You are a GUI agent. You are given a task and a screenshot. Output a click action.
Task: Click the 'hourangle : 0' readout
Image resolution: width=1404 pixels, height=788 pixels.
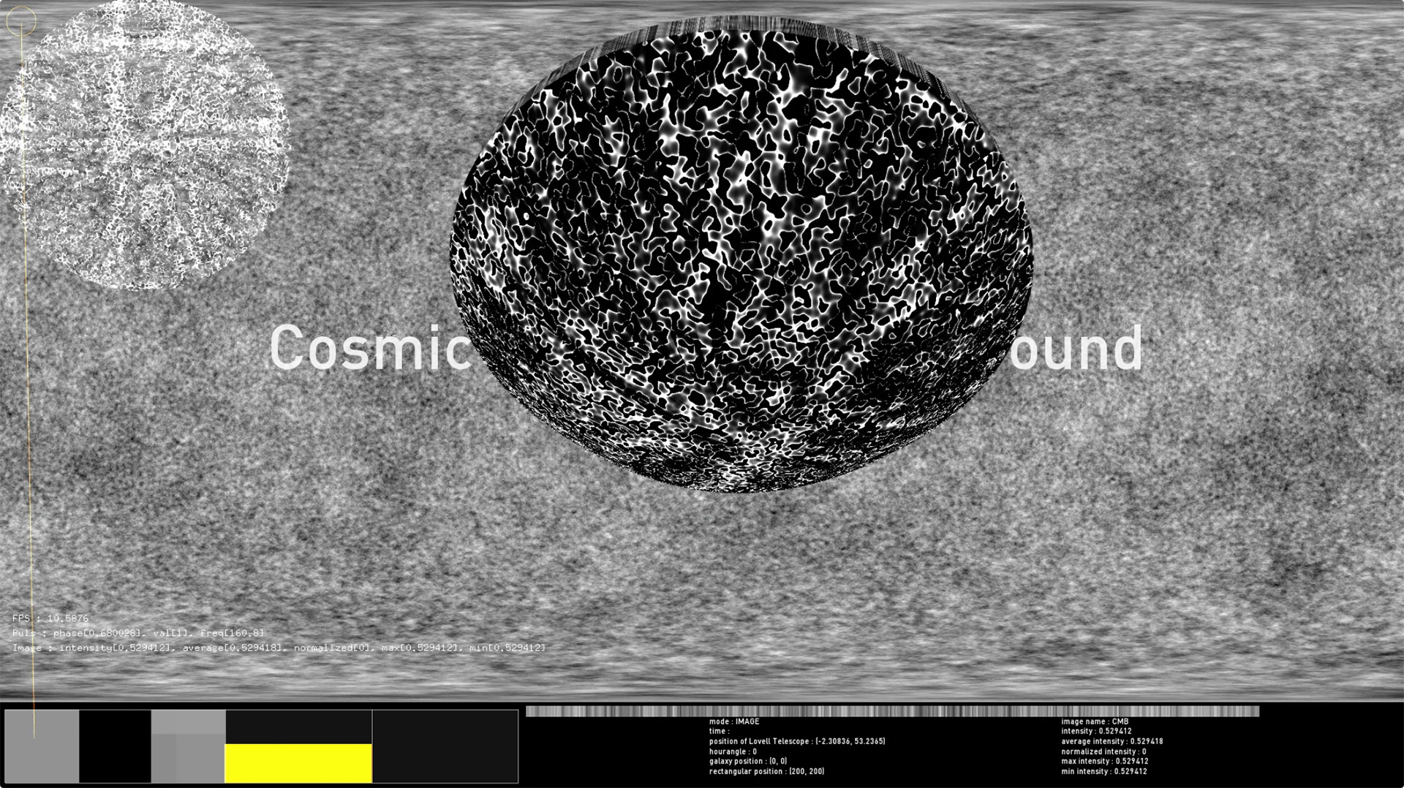coord(733,751)
